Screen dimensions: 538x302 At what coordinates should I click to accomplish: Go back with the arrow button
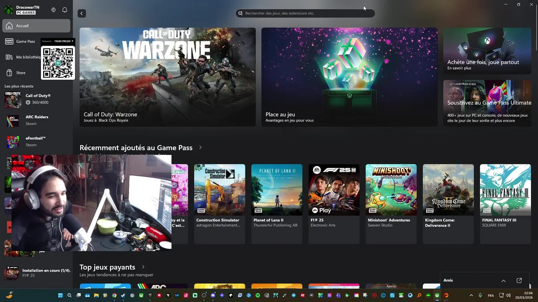tap(82, 13)
